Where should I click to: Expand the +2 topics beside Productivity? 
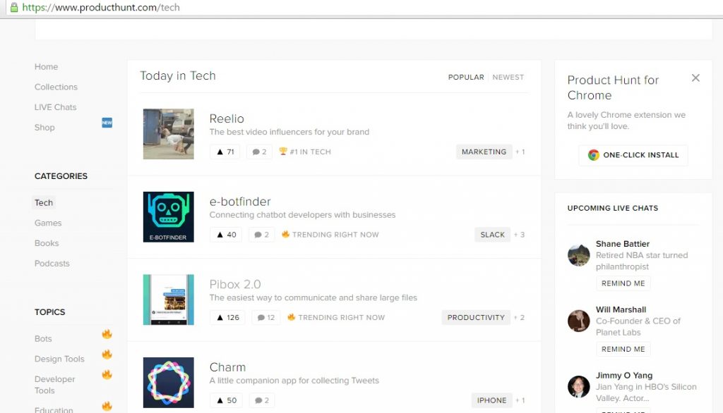[x=519, y=317]
